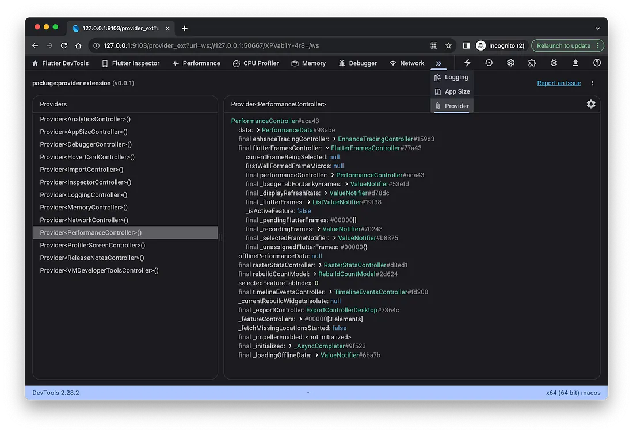Open the extension three-dot overflow menu

pyautogui.click(x=592, y=83)
